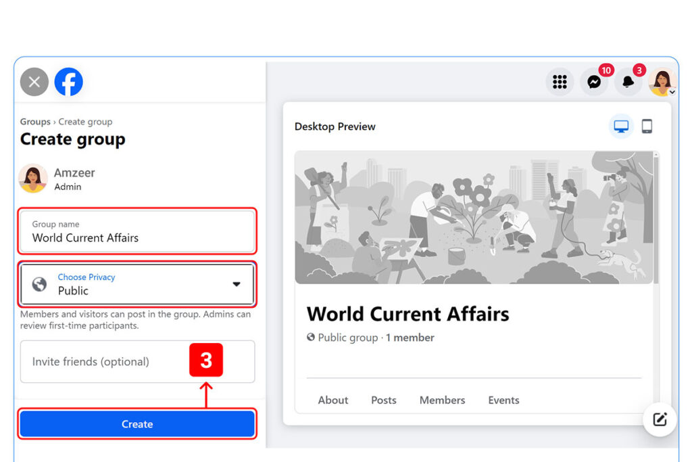Open notifications bell icon
Image resolution: width=692 pixels, height=462 pixels.
[x=628, y=82]
